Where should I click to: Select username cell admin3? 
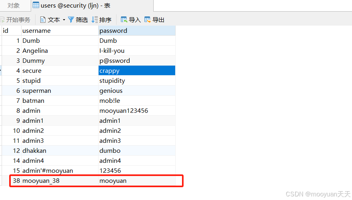[60, 141]
